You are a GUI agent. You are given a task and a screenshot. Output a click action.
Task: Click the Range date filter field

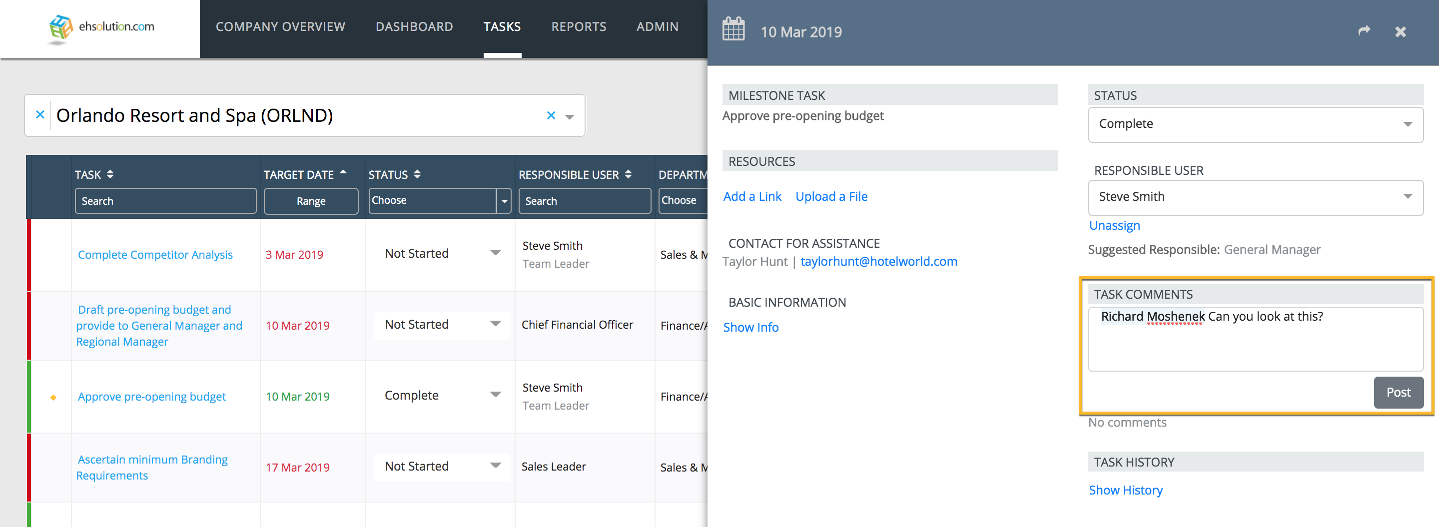(x=311, y=201)
